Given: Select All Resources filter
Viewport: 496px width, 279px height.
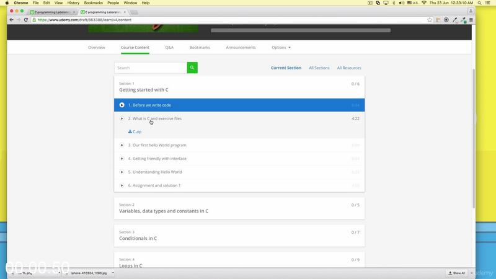Looking at the screenshot, I should tap(349, 68).
